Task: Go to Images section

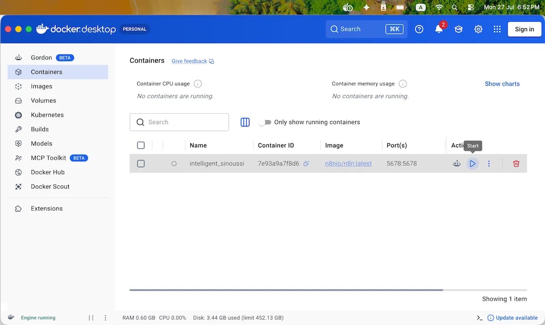Action: pos(58,86)
